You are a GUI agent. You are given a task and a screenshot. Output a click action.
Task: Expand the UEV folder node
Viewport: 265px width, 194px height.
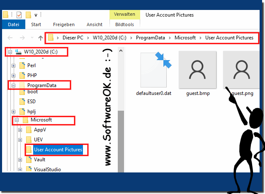point(20,140)
